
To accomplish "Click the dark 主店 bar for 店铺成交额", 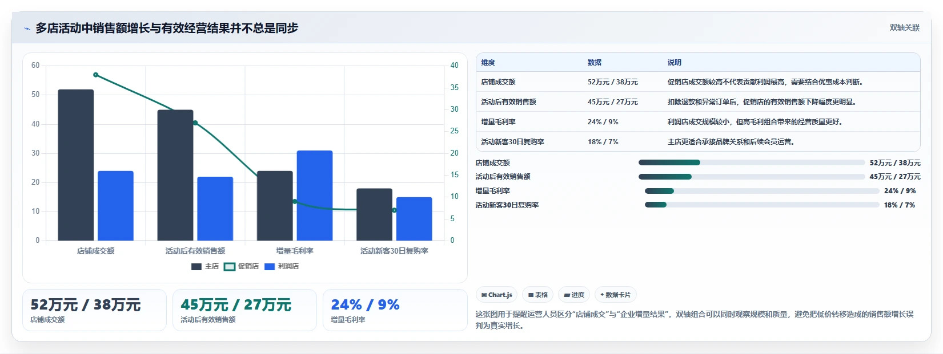I will (75, 165).
